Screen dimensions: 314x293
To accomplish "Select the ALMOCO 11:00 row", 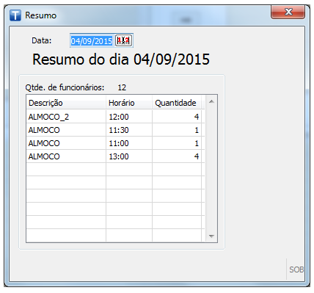I will (x=115, y=143).
